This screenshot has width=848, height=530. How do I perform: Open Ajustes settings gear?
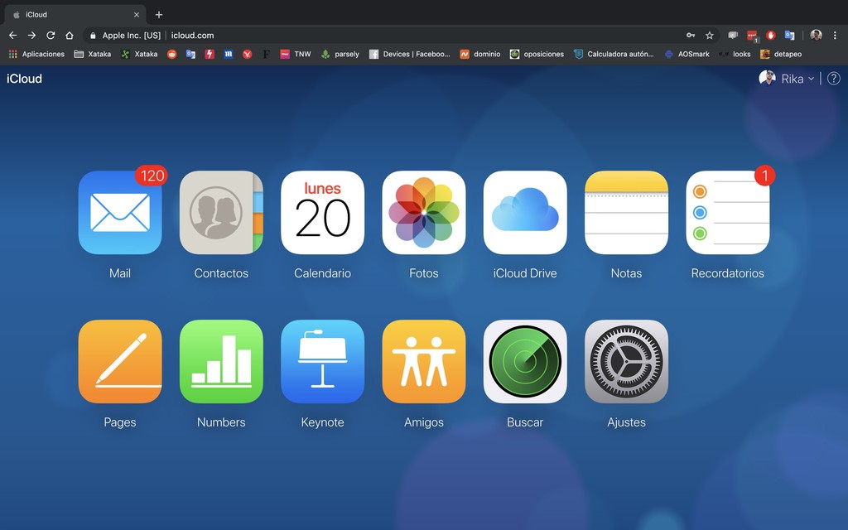(626, 362)
